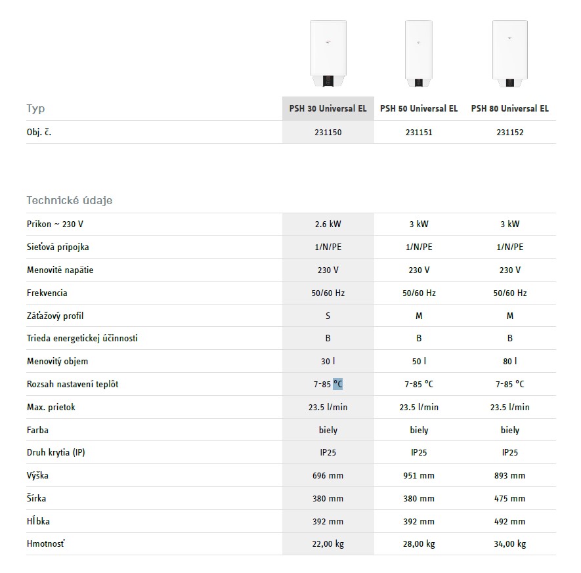This screenshot has height=573, width=581.
Task: Select the PSH 80 Universal EL column header
Action: tap(509, 108)
